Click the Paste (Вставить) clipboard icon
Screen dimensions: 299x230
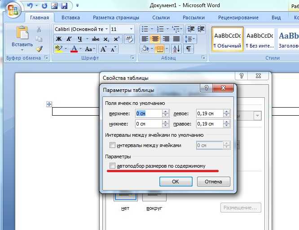[22, 33]
